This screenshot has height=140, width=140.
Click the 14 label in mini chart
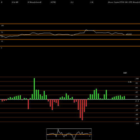click(x=90, y=133)
